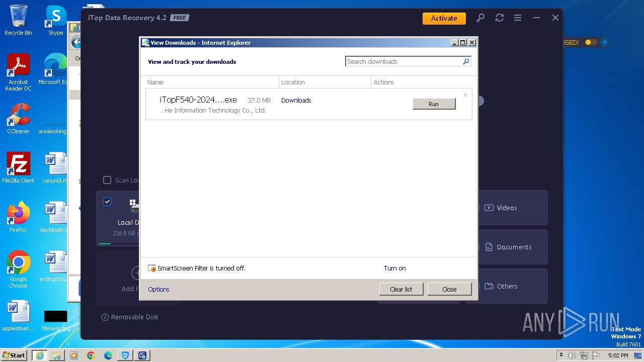Run the downloaded iTopF540 exe file

pos(434,104)
